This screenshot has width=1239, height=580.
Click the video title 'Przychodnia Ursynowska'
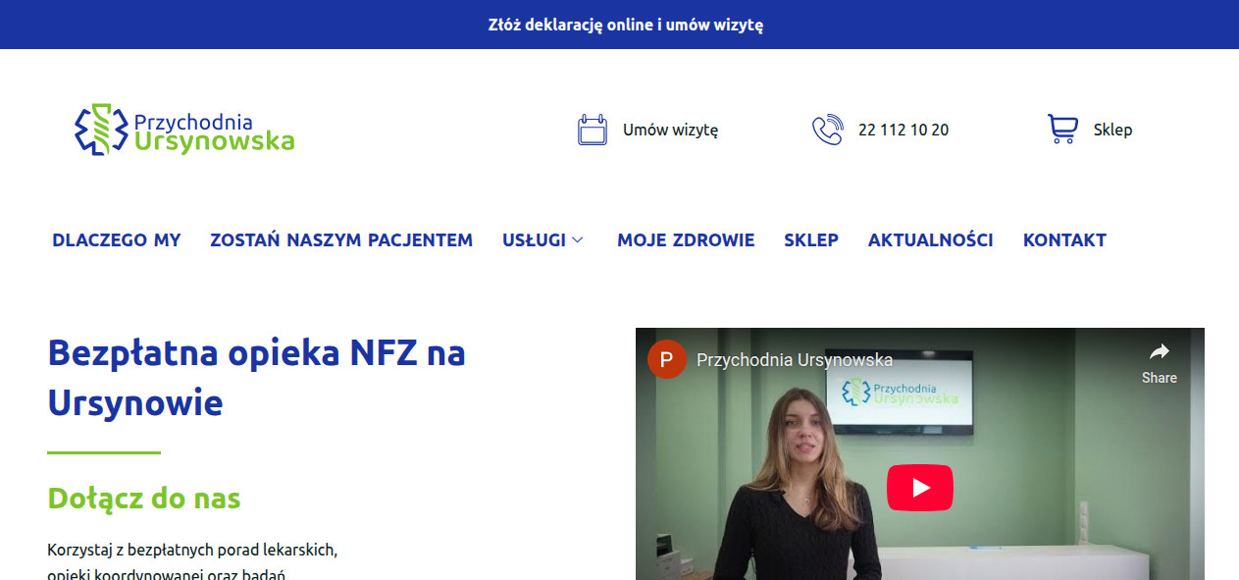click(795, 360)
